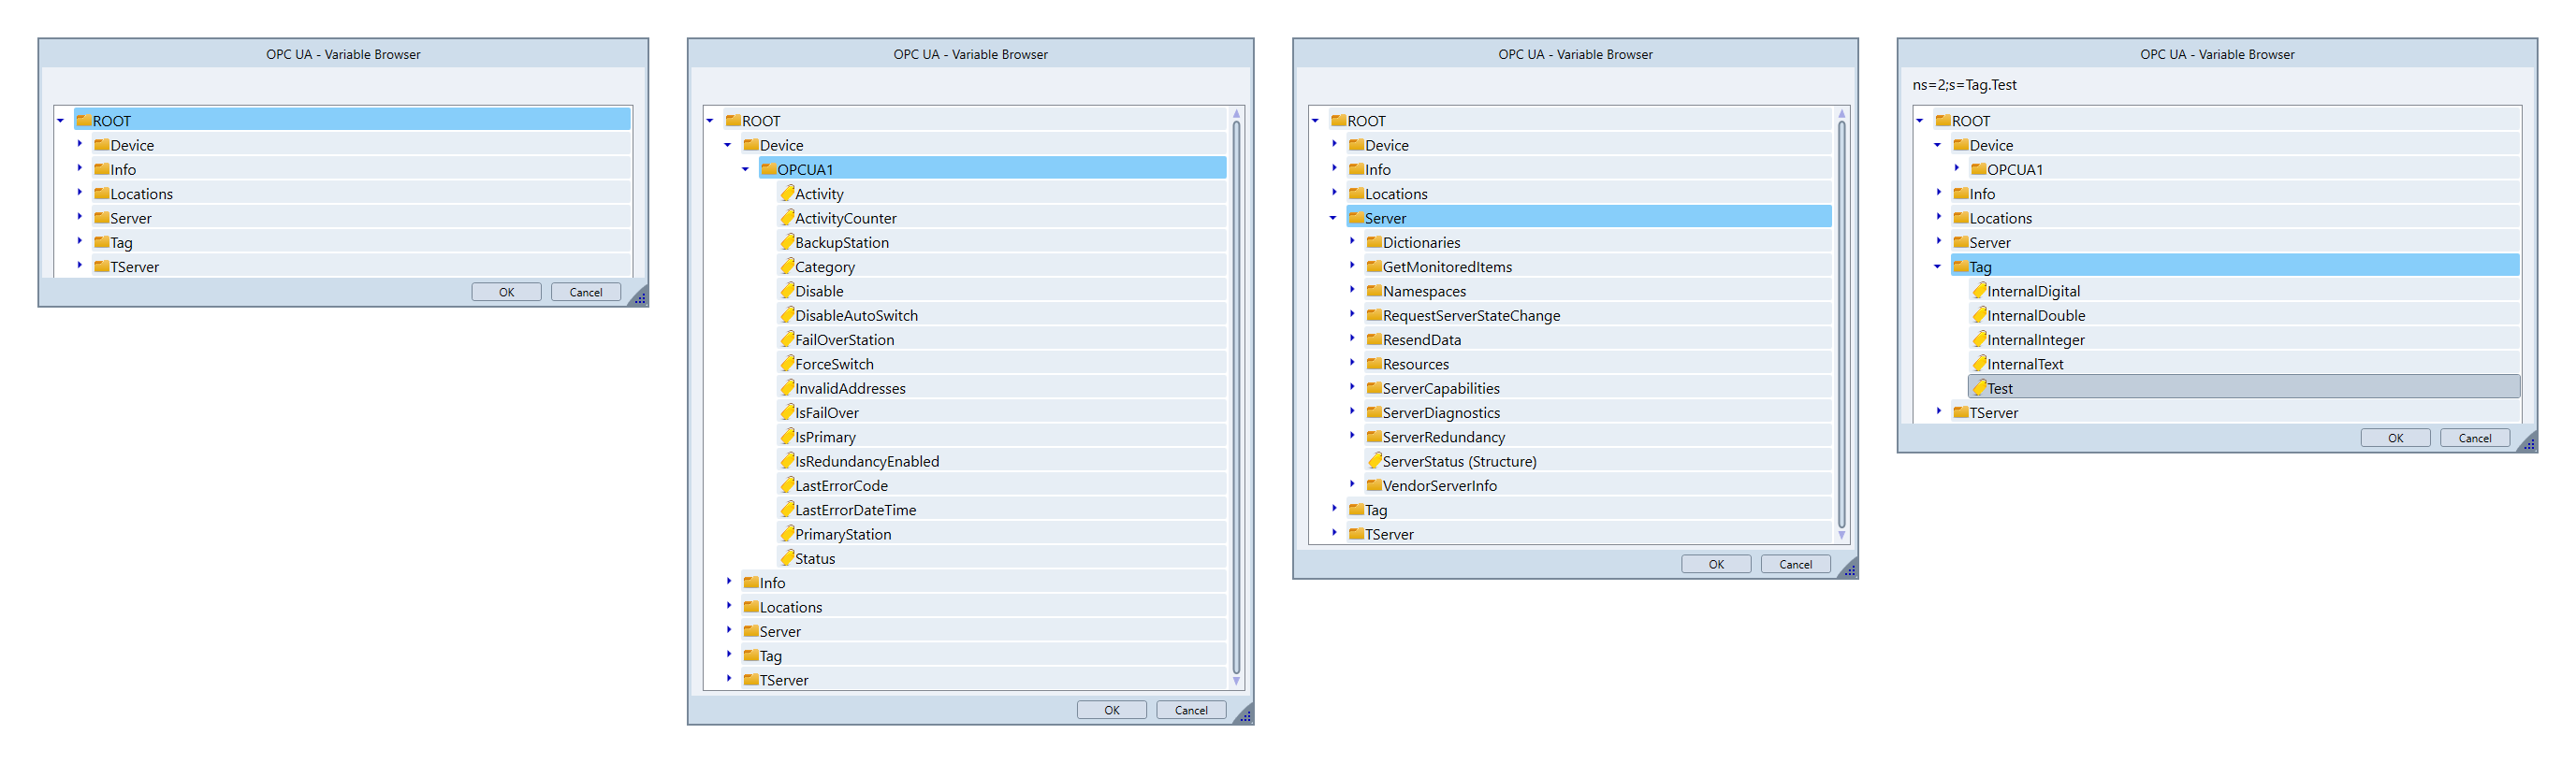Click OK in the second Variable Browser window
This screenshot has height=763, width=2576.
click(x=1111, y=710)
